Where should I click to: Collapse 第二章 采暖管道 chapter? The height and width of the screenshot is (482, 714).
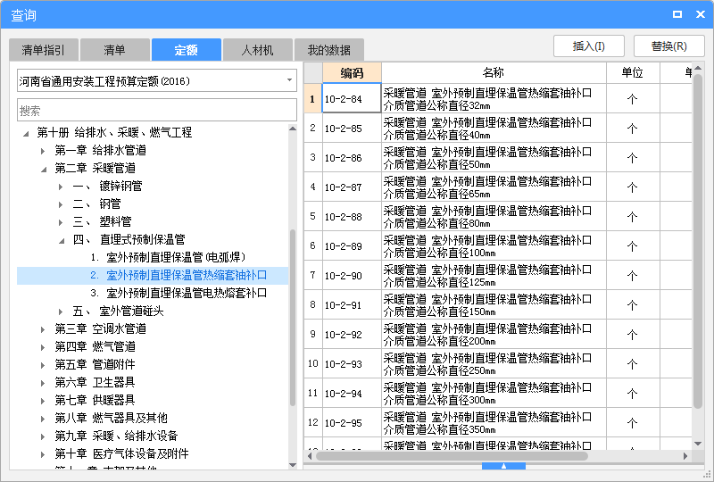43,169
